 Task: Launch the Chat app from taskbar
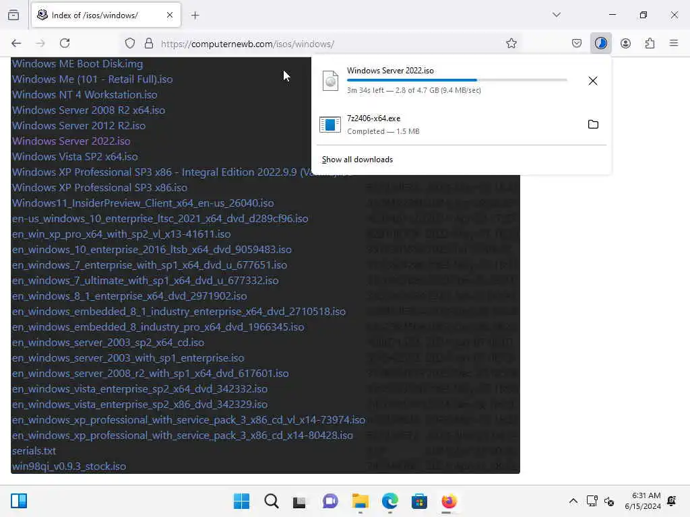pos(330,501)
